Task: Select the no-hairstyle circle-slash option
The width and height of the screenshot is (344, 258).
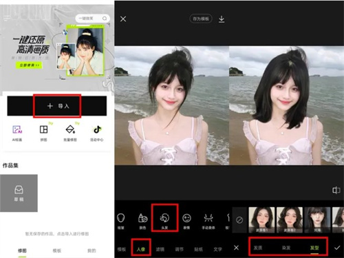Action: tap(239, 220)
